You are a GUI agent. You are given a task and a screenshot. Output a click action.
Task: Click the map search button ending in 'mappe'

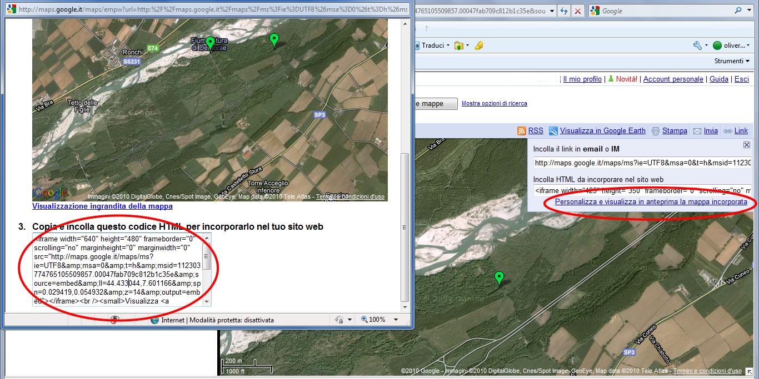point(436,104)
